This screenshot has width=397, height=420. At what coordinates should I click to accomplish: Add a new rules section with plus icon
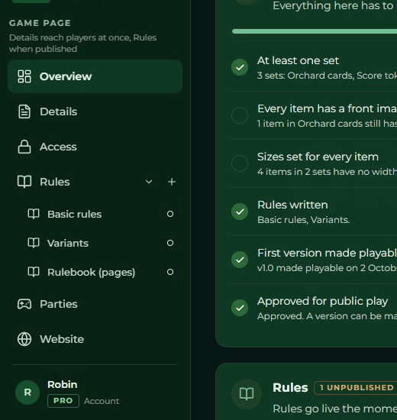click(x=172, y=182)
